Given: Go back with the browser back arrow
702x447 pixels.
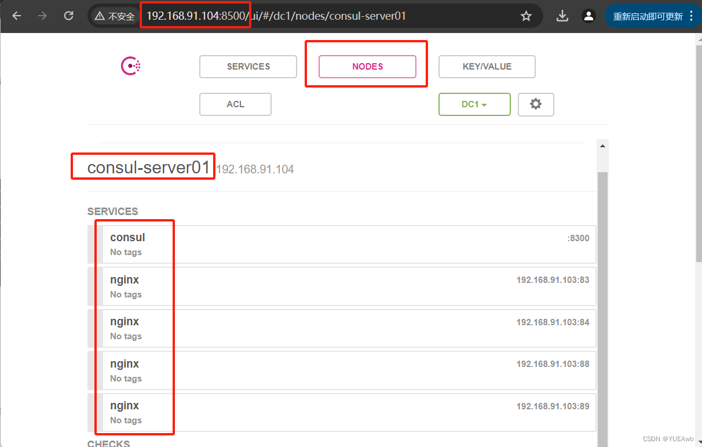Looking at the screenshot, I should pos(17,16).
